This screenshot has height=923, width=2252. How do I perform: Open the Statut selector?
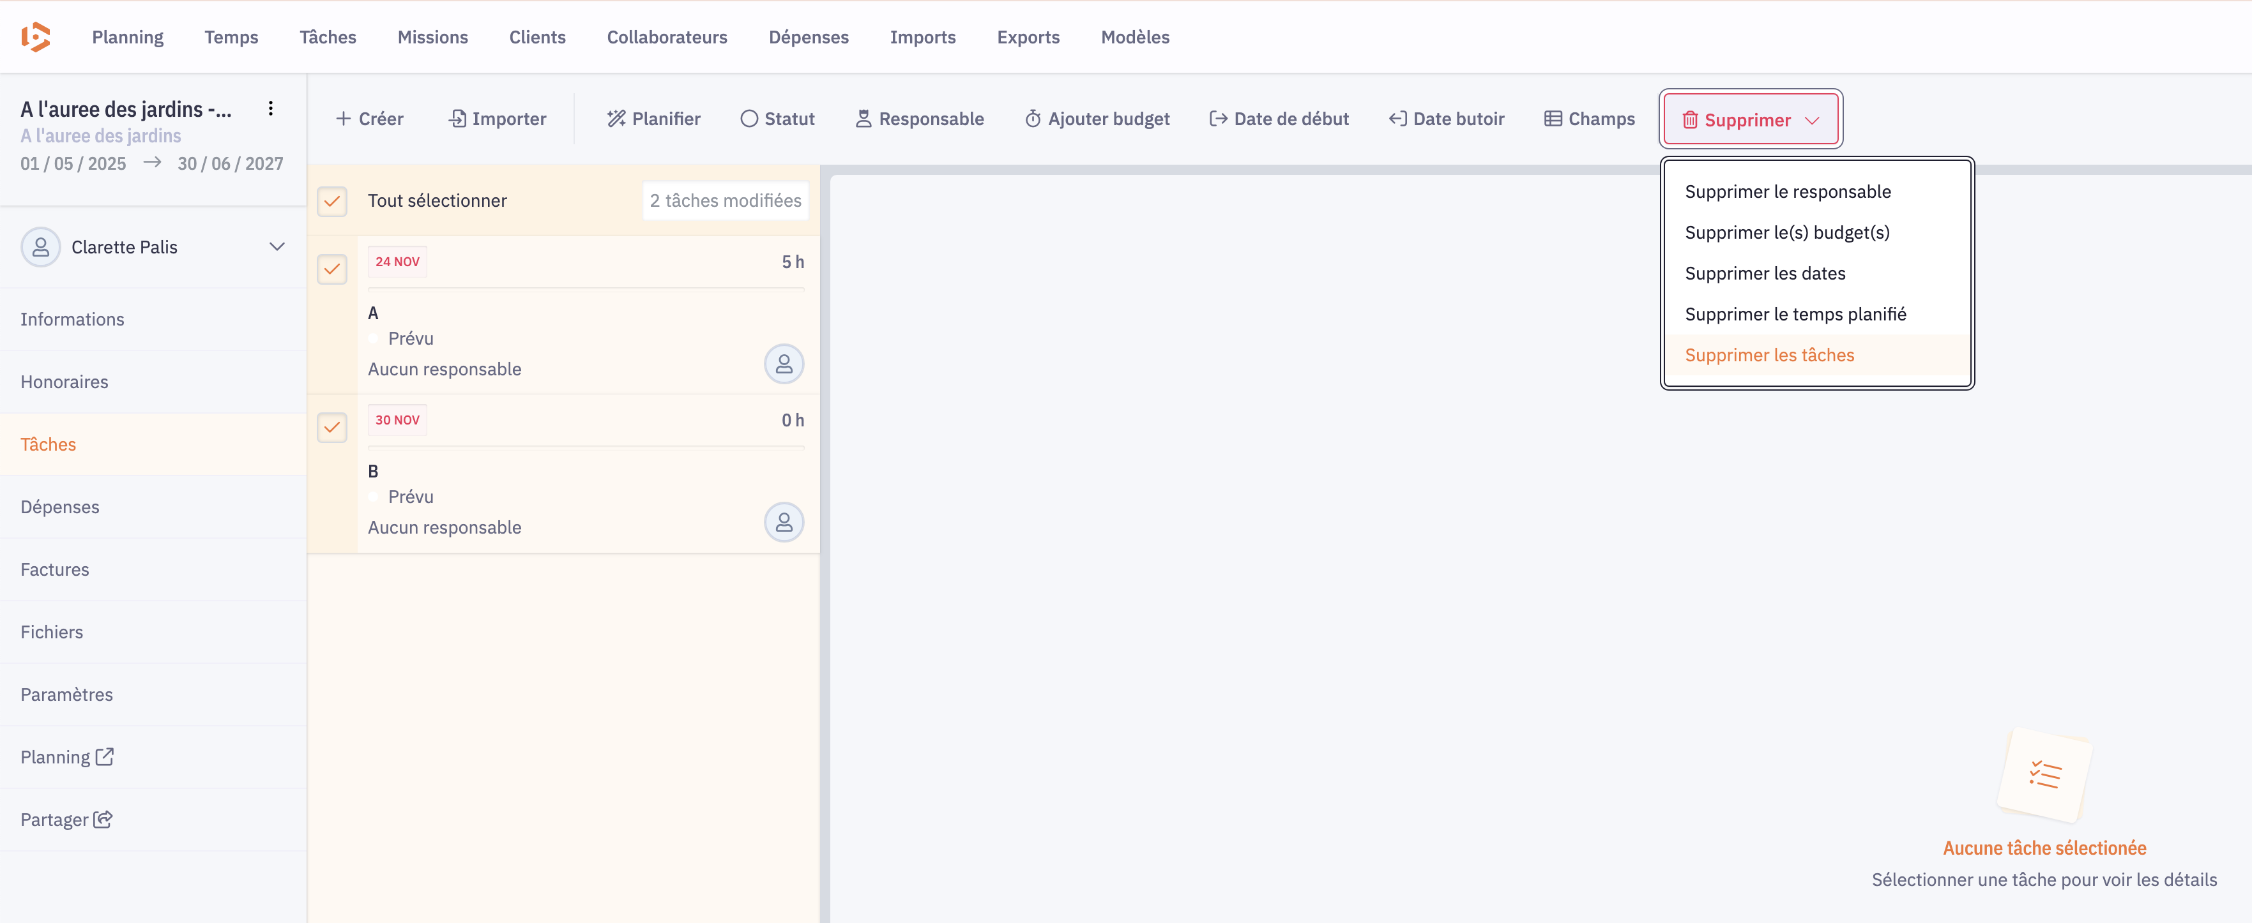[777, 119]
